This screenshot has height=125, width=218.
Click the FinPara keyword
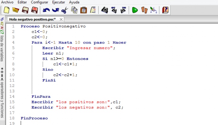pyautogui.click(x=41, y=96)
